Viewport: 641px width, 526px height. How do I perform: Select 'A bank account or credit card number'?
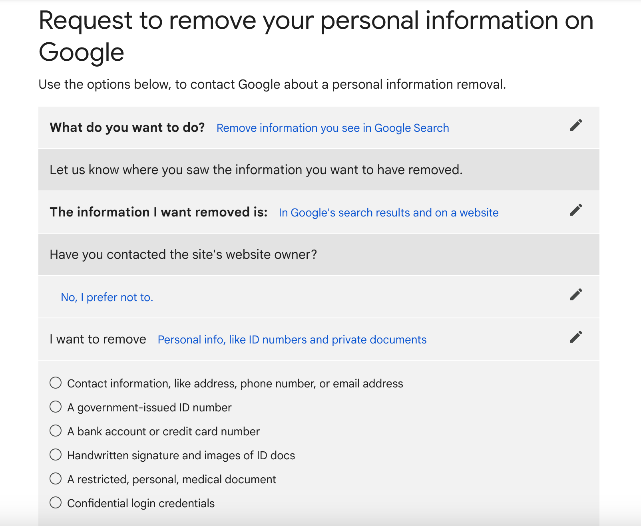click(x=56, y=431)
